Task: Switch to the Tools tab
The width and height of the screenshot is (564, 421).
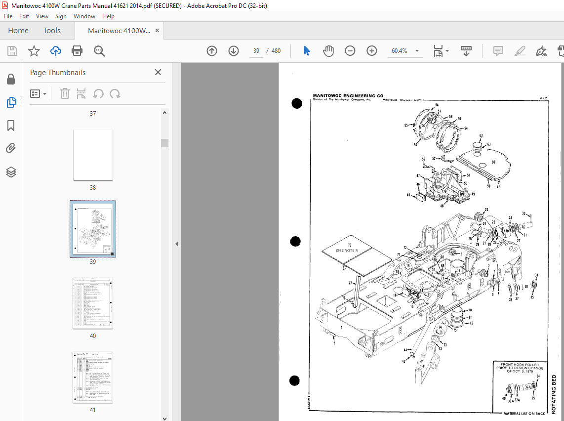Action: (x=52, y=30)
